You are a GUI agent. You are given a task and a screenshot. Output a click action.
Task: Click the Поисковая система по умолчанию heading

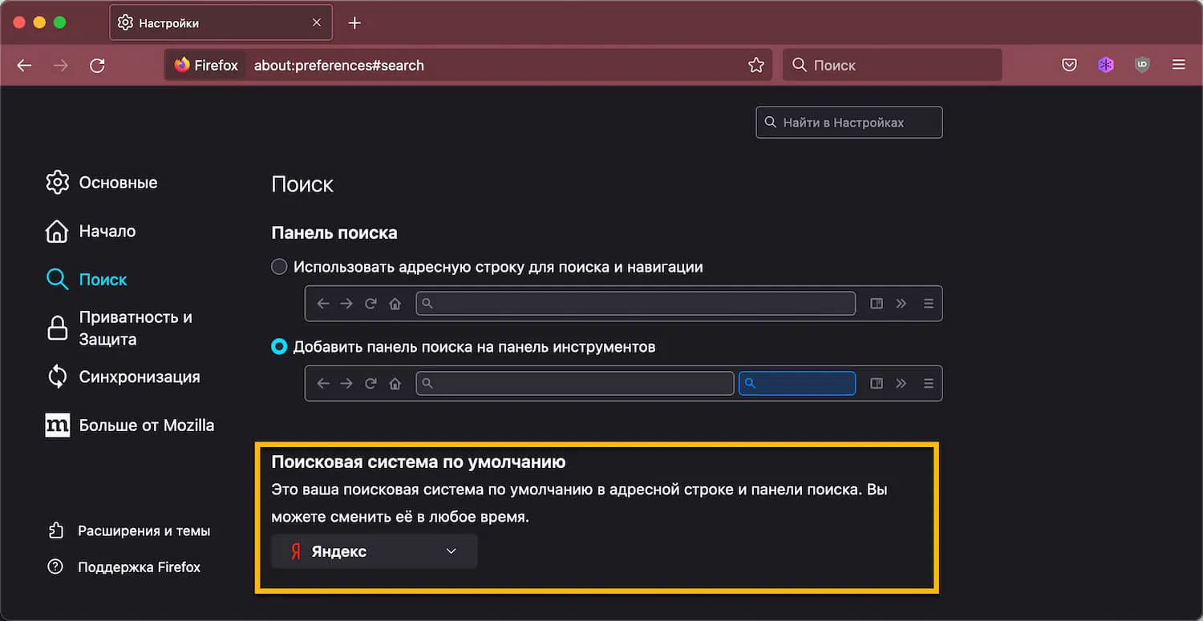click(x=419, y=462)
